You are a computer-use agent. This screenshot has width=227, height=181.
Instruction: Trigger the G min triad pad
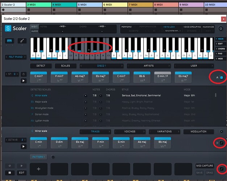coord(121,143)
